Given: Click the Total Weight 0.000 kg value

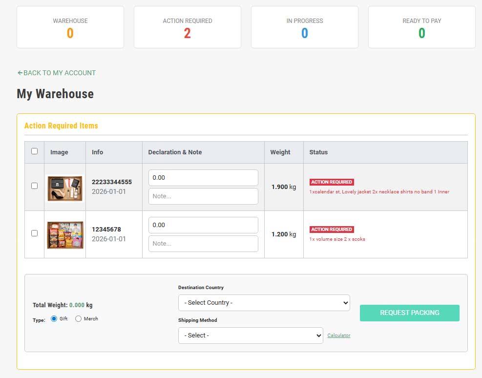Looking at the screenshot, I should click(x=81, y=305).
